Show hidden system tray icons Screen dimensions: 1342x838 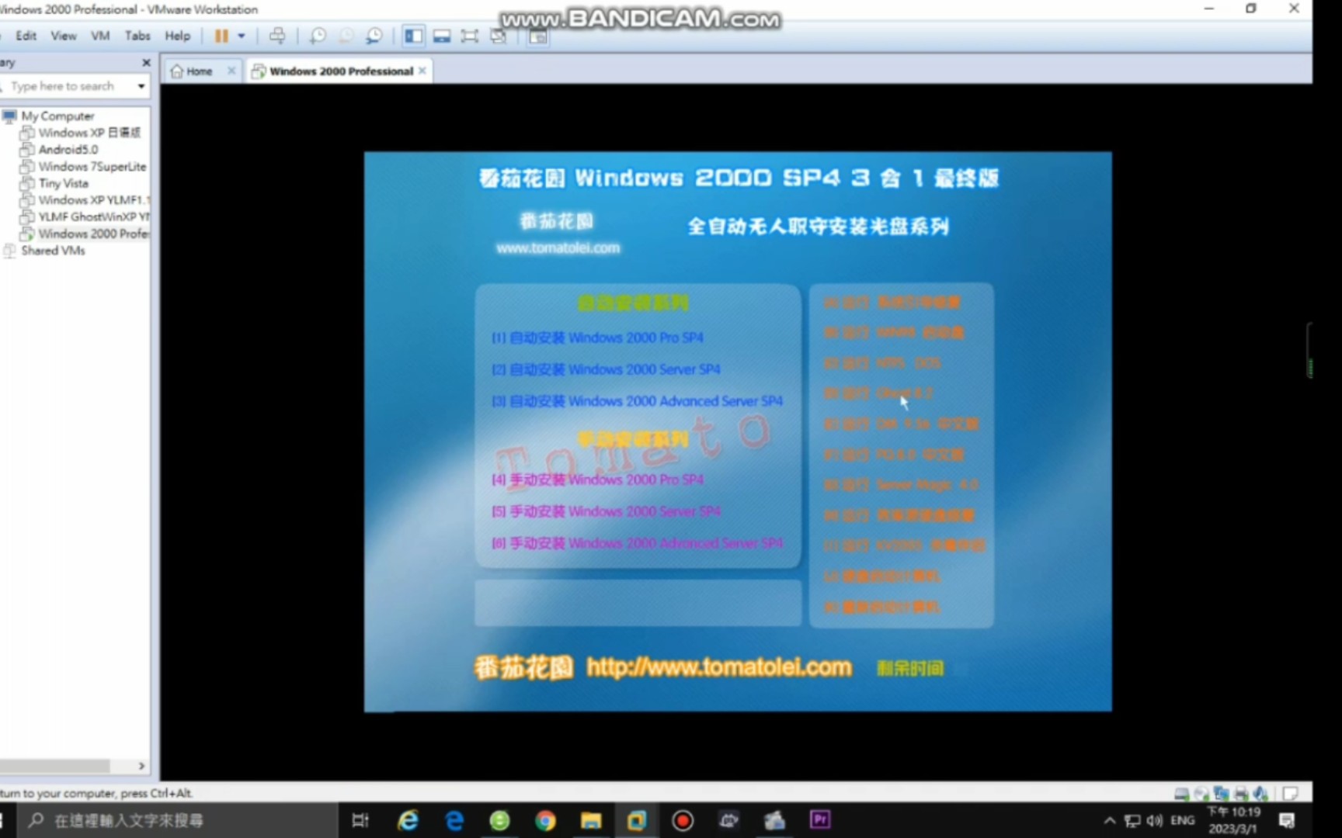tap(1110, 821)
